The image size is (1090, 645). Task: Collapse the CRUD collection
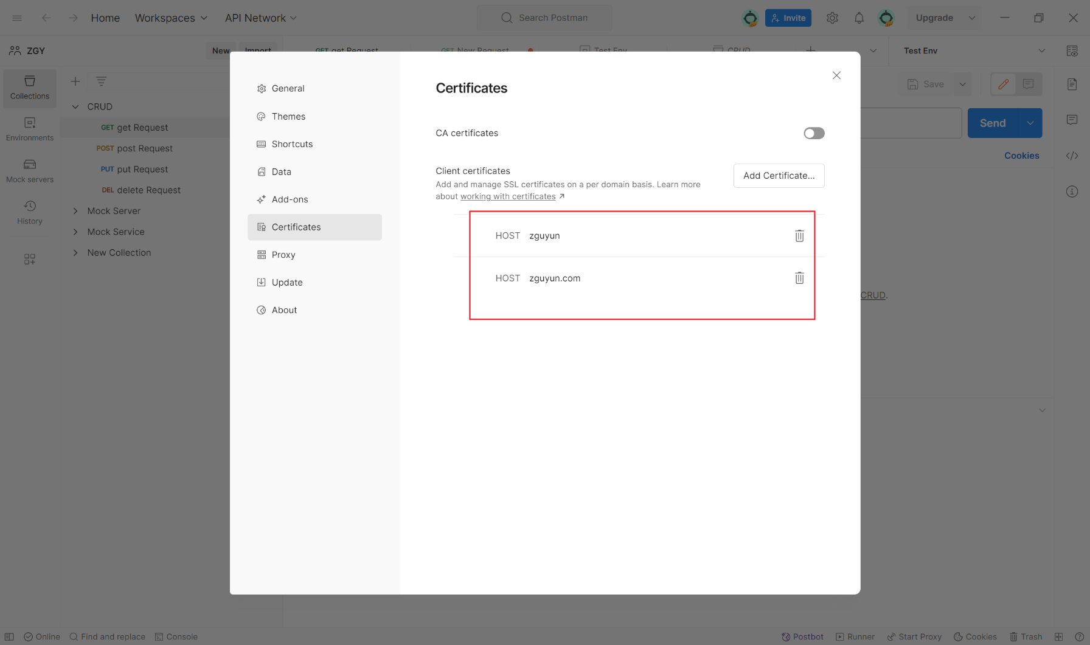(75, 106)
